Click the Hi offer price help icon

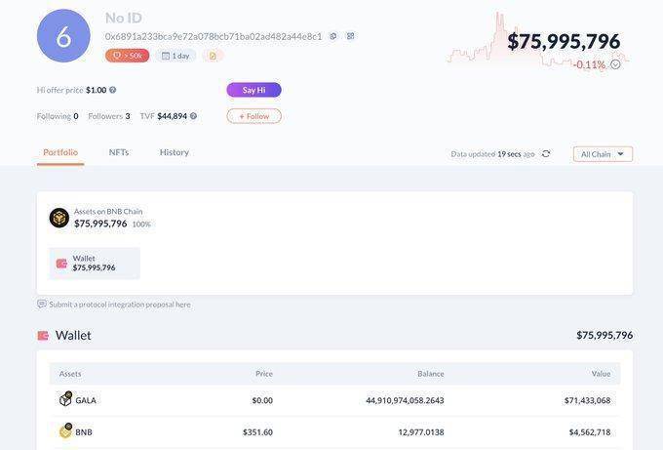113,90
